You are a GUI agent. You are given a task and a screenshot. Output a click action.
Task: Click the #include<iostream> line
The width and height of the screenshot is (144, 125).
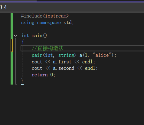(x=45, y=16)
